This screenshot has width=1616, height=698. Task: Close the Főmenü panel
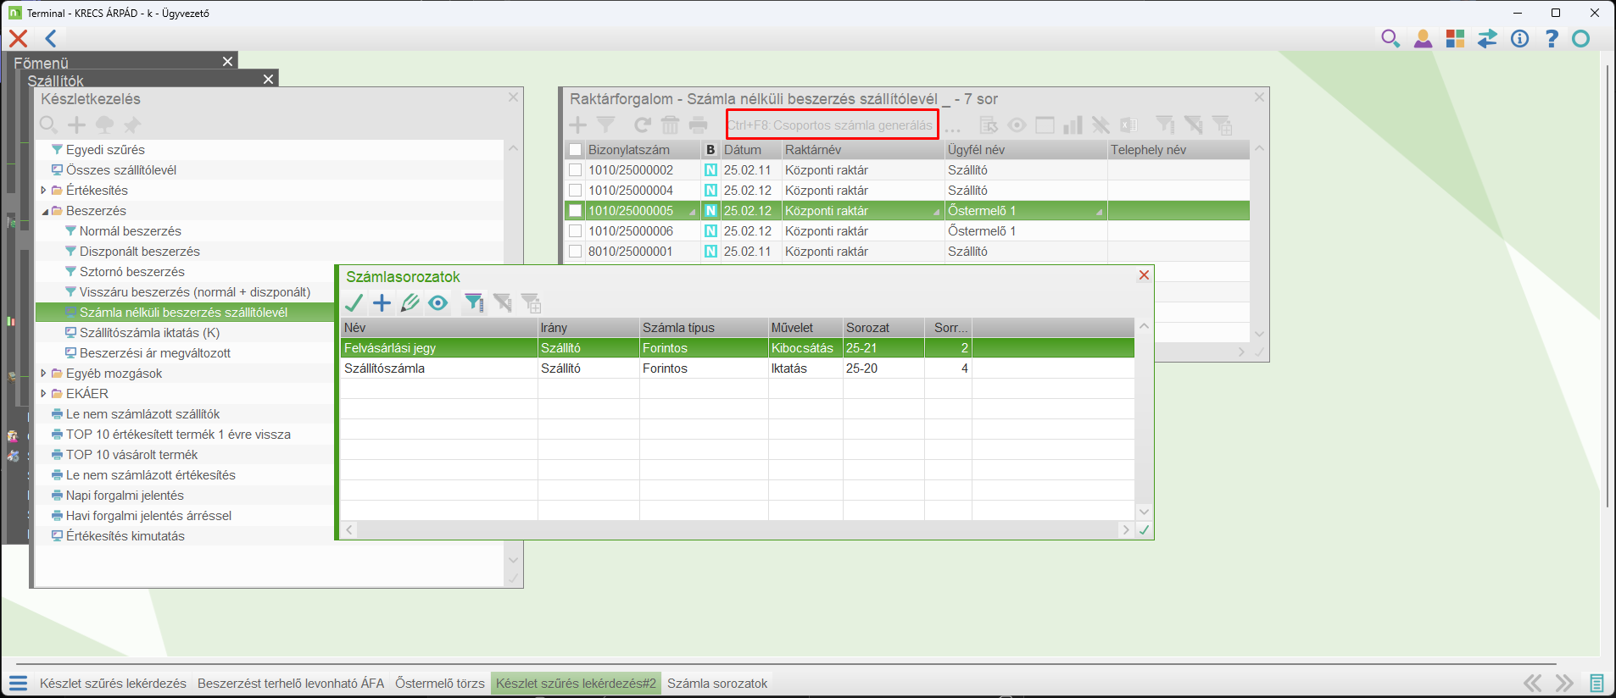(227, 61)
